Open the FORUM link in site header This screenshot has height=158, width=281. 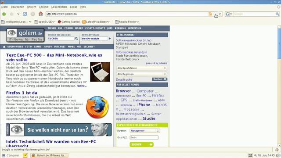tap(68, 28)
